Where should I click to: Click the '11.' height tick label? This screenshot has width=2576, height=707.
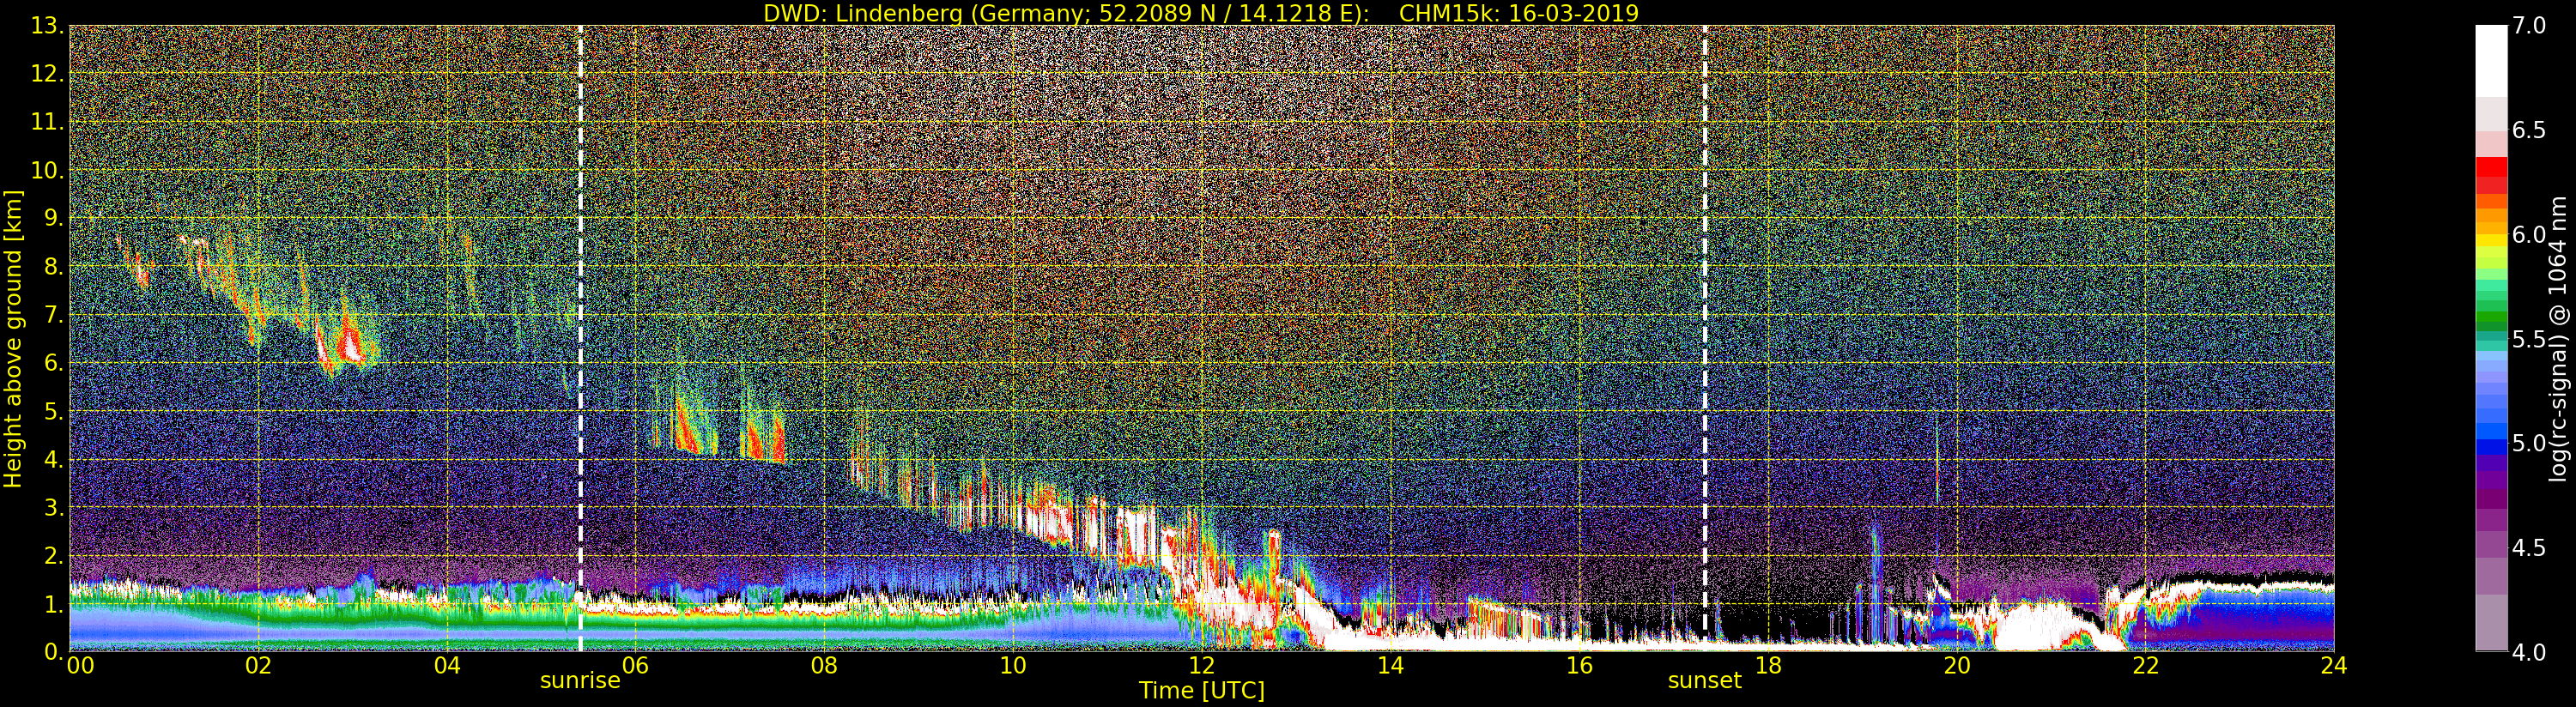click(x=48, y=122)
